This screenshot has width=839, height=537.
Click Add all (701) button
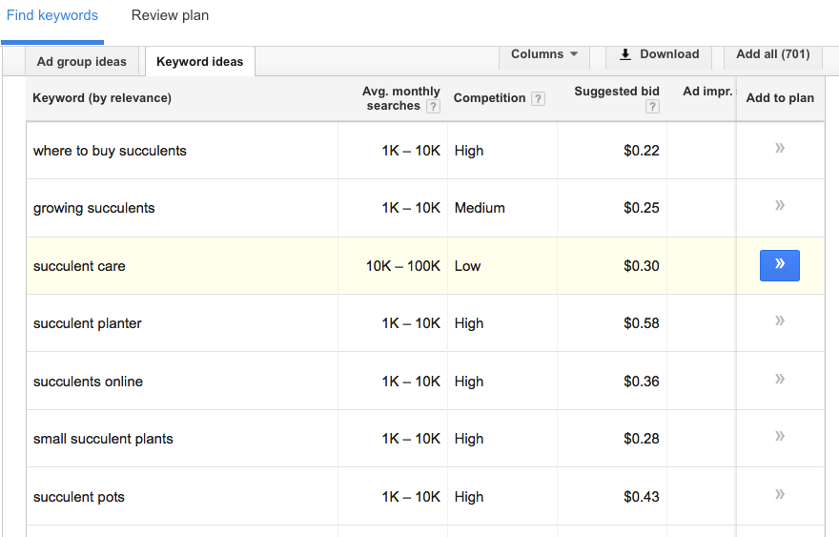(x=772, y=54)
